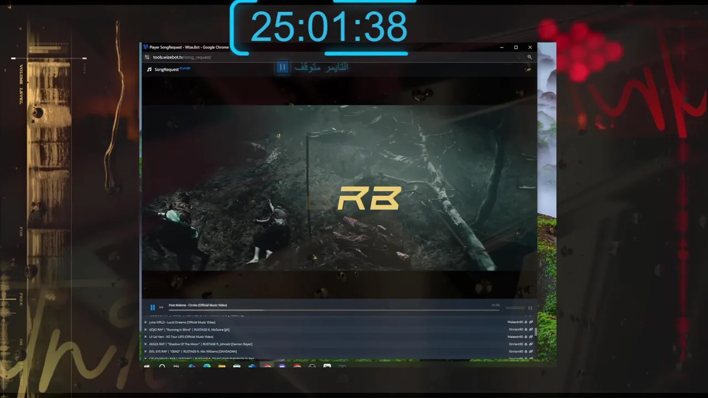Pause the currently playing song

pyautogui.click(x=153, y=307)
